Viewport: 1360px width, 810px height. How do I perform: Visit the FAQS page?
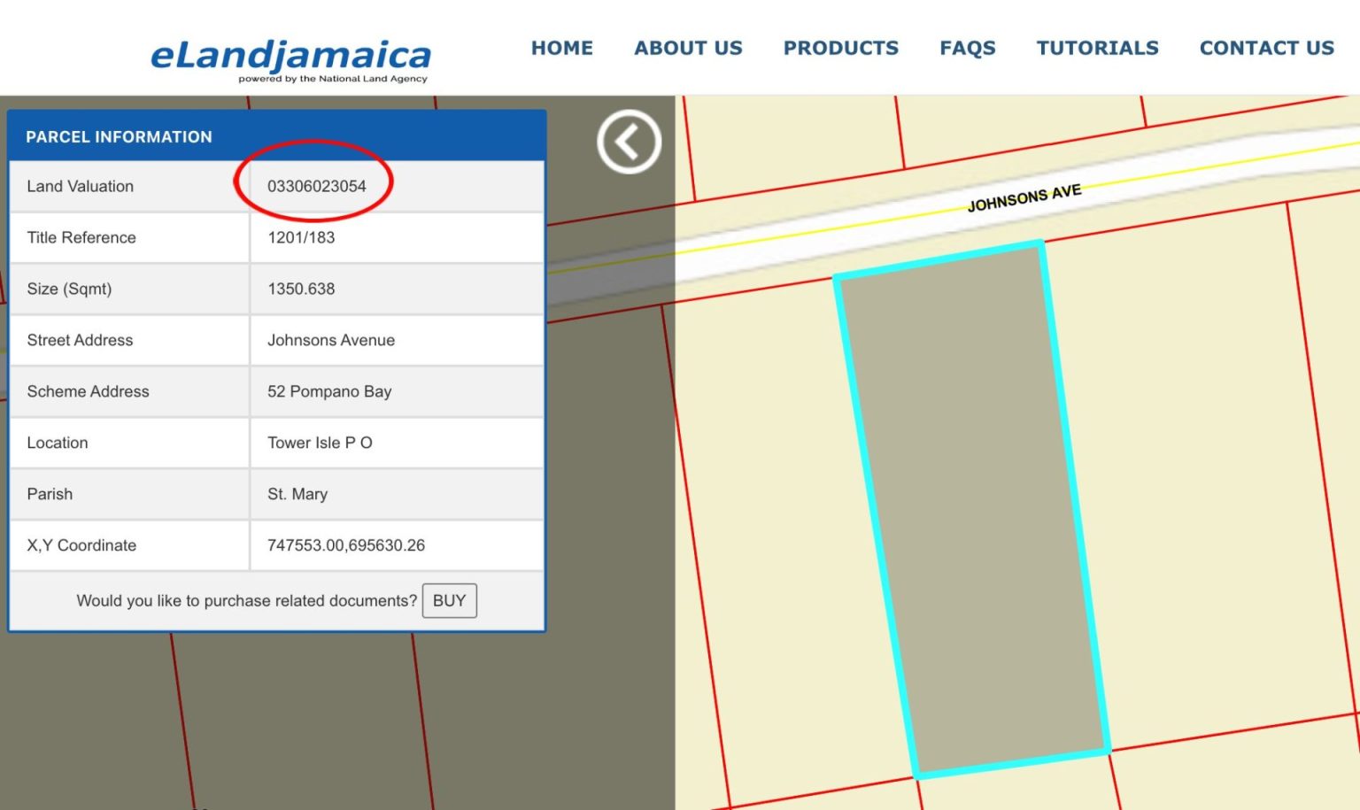click(968, 48)
